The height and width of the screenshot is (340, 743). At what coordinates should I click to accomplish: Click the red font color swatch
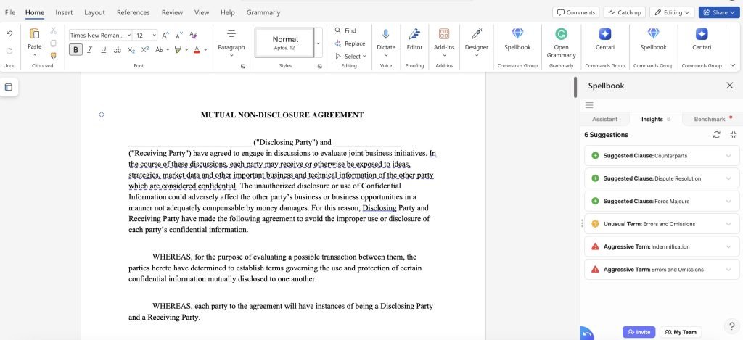tap(197, 49)
